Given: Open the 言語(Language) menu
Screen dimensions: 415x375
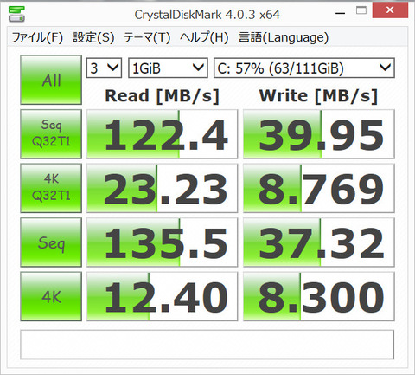Looking at the screenshot, I should [x=284, y=37].
